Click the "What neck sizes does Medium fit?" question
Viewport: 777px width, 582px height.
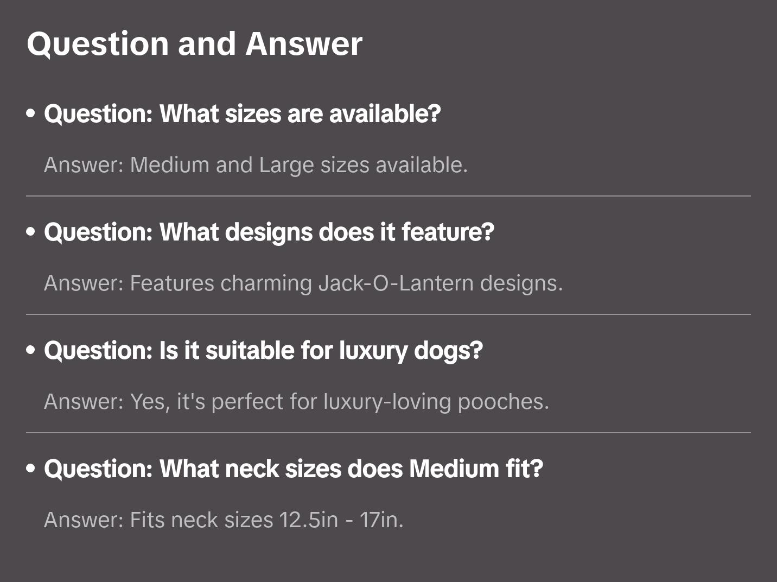coord(294,469)
